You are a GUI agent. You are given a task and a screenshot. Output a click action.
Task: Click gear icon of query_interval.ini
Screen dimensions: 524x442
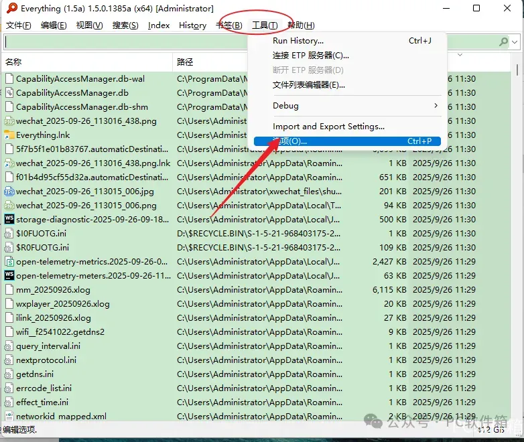pos(9,346)
